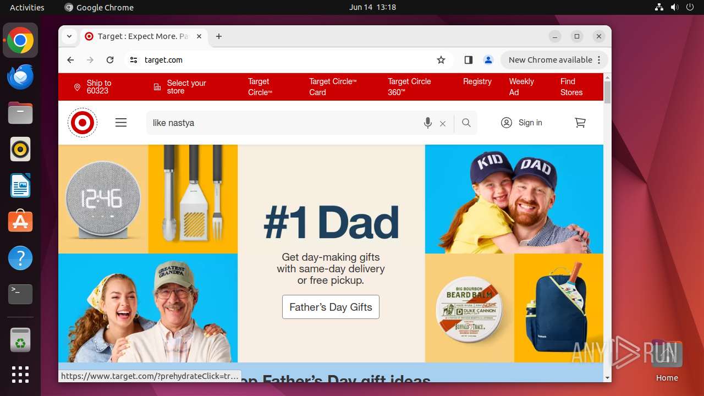Viewport: 704px width, 396px height.
Task: View site information icon in address bar
Action: tap(134, 60)
